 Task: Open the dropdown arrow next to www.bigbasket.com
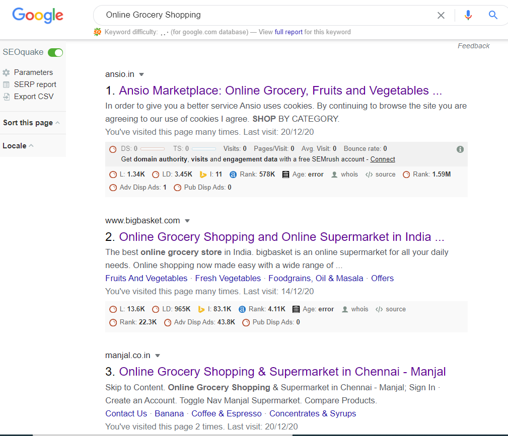(187, 221)
